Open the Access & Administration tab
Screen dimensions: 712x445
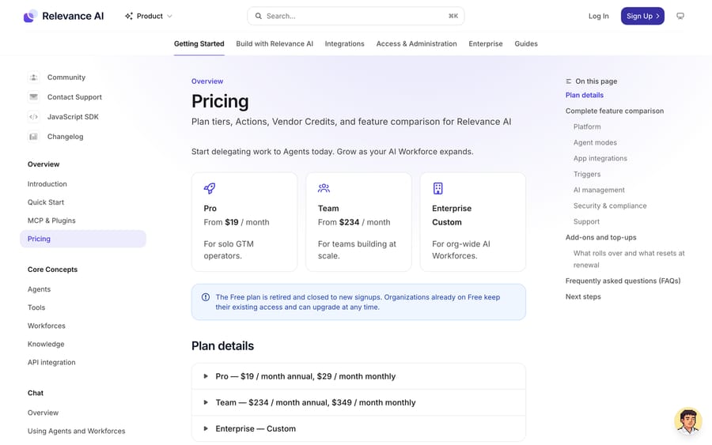(x=416, y=43)
